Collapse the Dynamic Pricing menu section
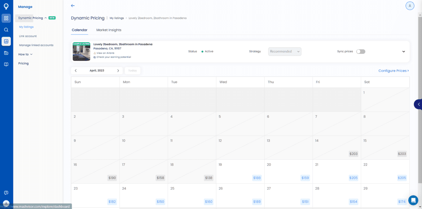 45,18
